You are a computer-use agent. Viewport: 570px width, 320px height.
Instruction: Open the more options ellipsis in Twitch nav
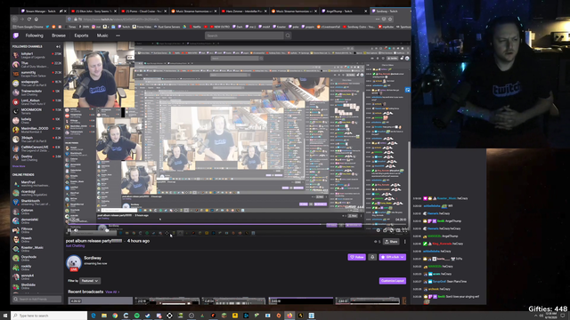coord(118,36)
